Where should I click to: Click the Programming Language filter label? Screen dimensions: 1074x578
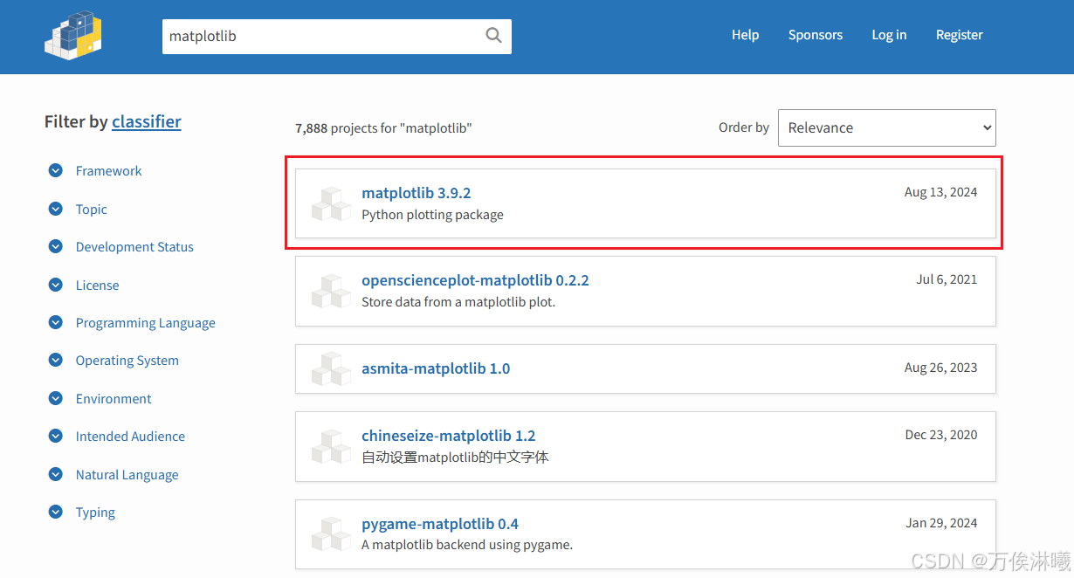(145, 323)
